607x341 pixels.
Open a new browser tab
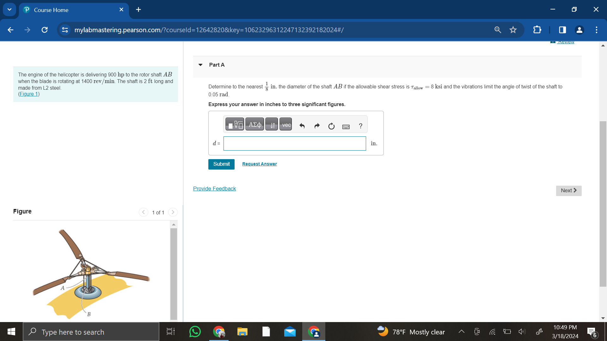click(x=138, y=9)
